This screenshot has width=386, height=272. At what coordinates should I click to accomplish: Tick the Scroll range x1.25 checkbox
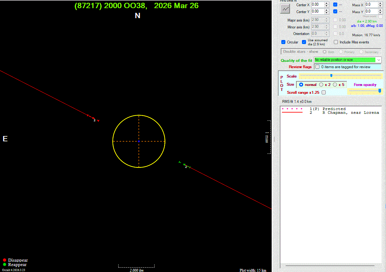coord(323,93)
